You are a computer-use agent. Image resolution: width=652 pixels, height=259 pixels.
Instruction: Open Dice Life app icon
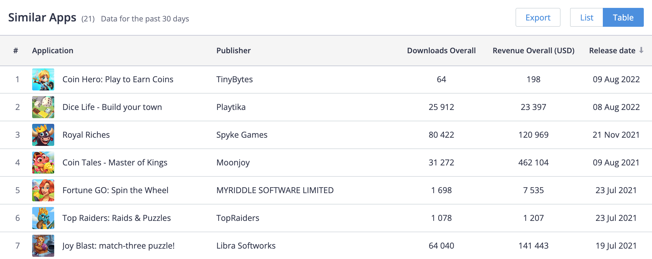click(x=43, y=107)
